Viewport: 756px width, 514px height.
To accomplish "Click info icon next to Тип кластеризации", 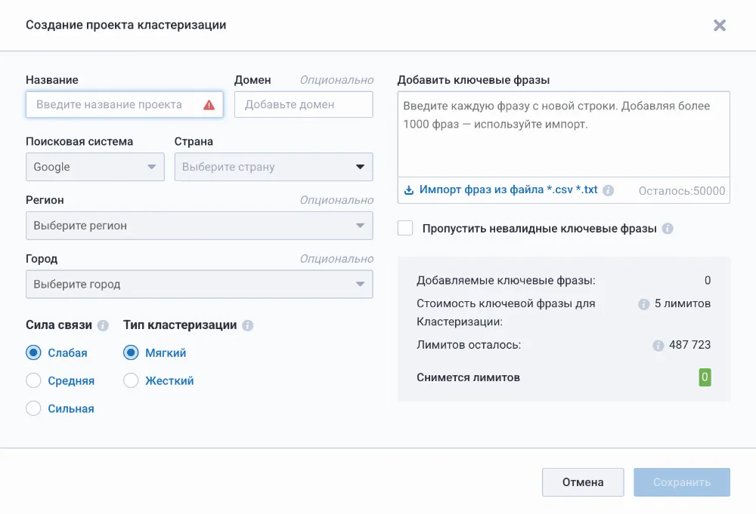I will [247, 325].
